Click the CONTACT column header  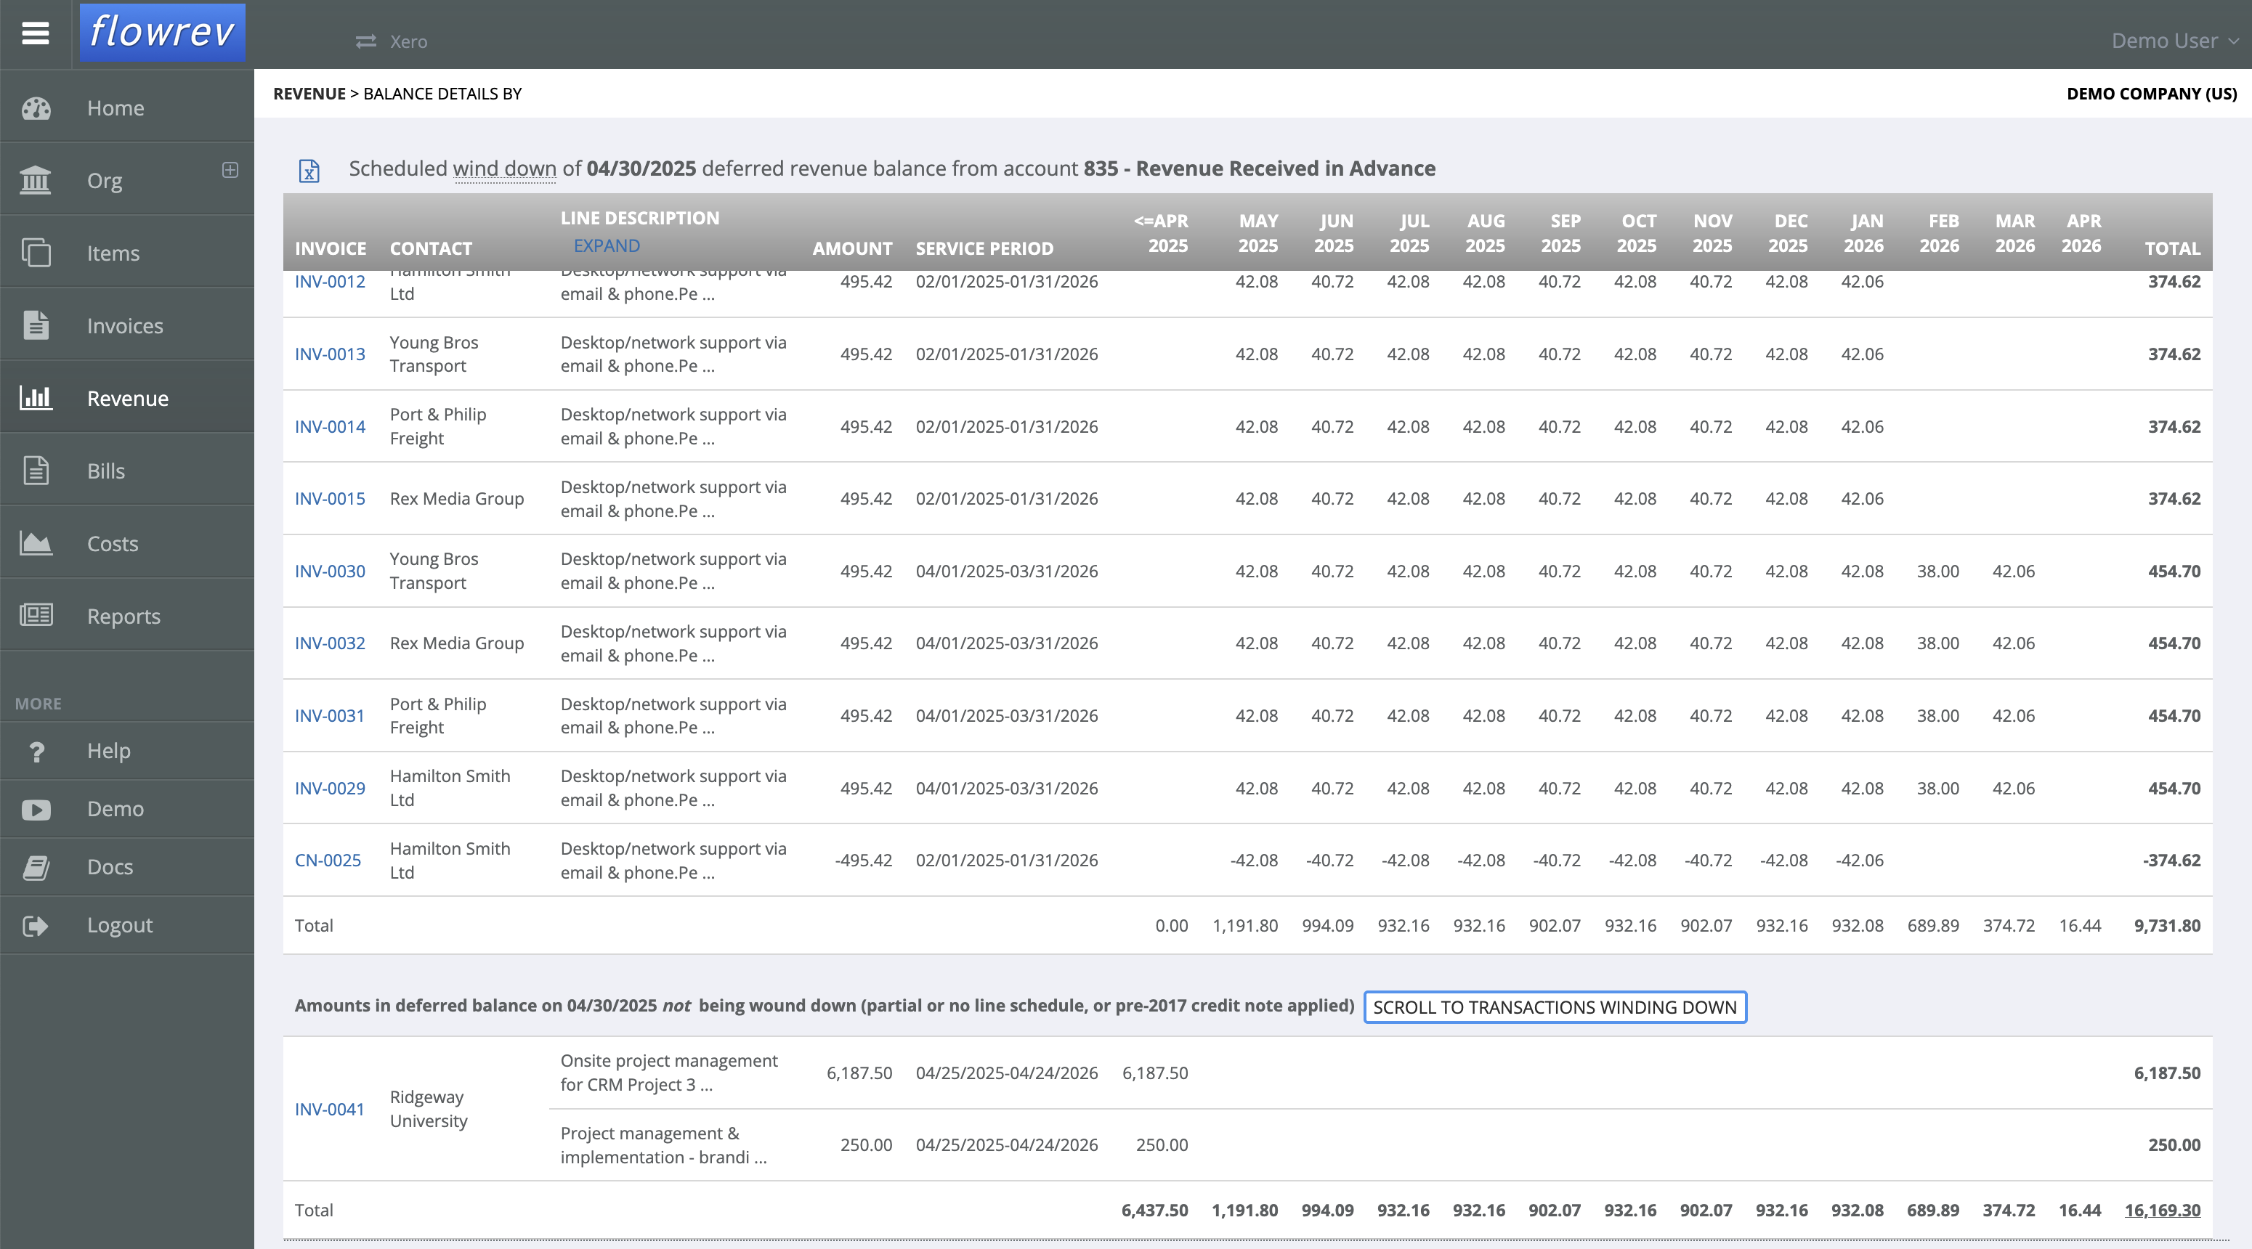431,248
